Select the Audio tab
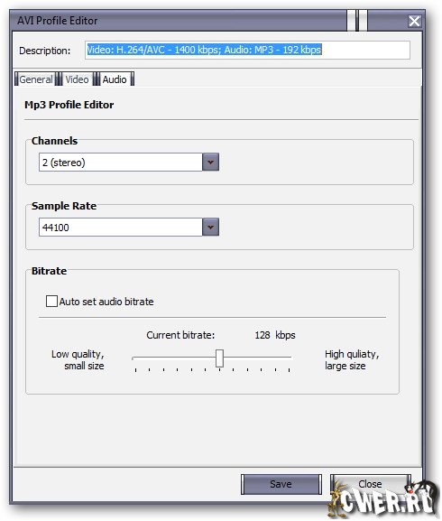This screenshot has width=442, height=521. click(x=115, y=79)
